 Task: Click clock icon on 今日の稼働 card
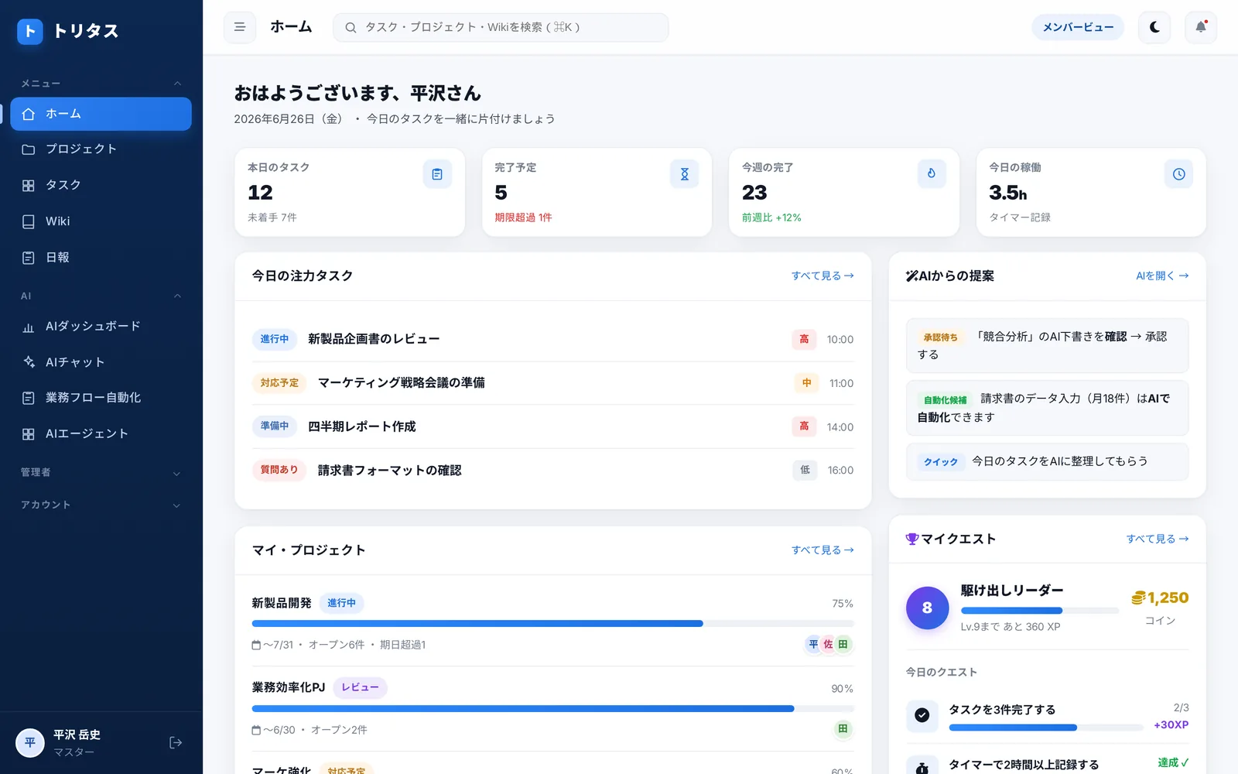point(1178,174)
